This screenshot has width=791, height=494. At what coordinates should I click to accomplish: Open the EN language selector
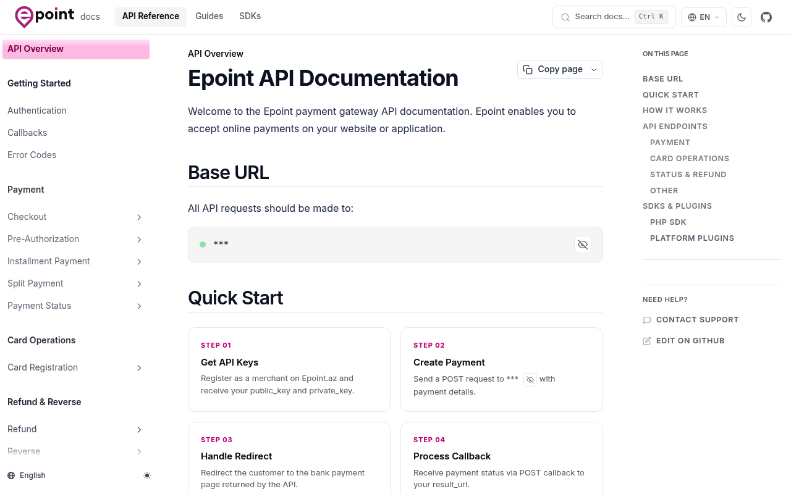point(704,17)
